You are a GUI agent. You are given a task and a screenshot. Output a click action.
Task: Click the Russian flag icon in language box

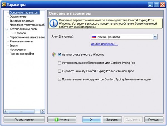[94, 37]
